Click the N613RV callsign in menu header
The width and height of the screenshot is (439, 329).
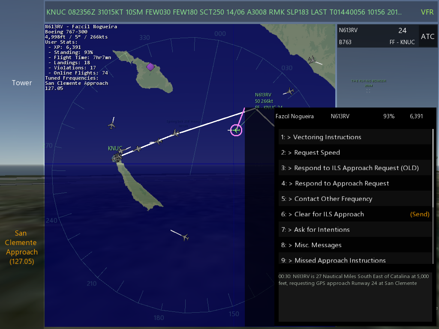pos(340,116)
